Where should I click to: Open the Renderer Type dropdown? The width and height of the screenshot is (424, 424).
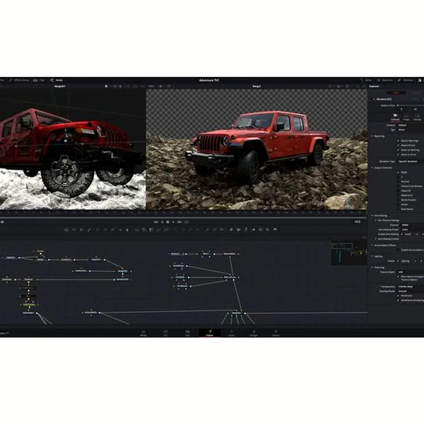click(410, 161)
